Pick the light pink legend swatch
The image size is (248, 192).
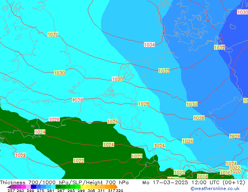(x=28, y=187)
